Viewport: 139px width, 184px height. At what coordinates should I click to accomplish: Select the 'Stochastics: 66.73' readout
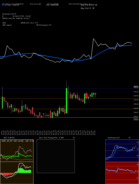pyautogui.click(x=9, y=14)
